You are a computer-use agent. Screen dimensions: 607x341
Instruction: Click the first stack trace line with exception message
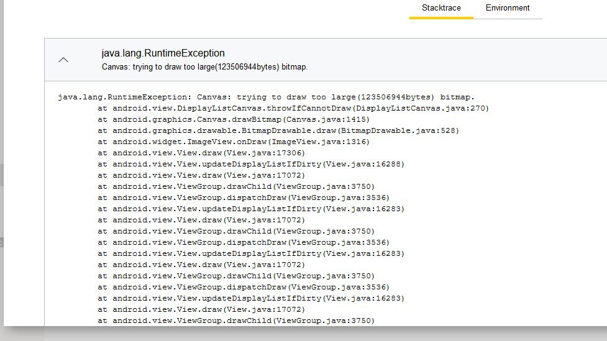tap(266, 97)
